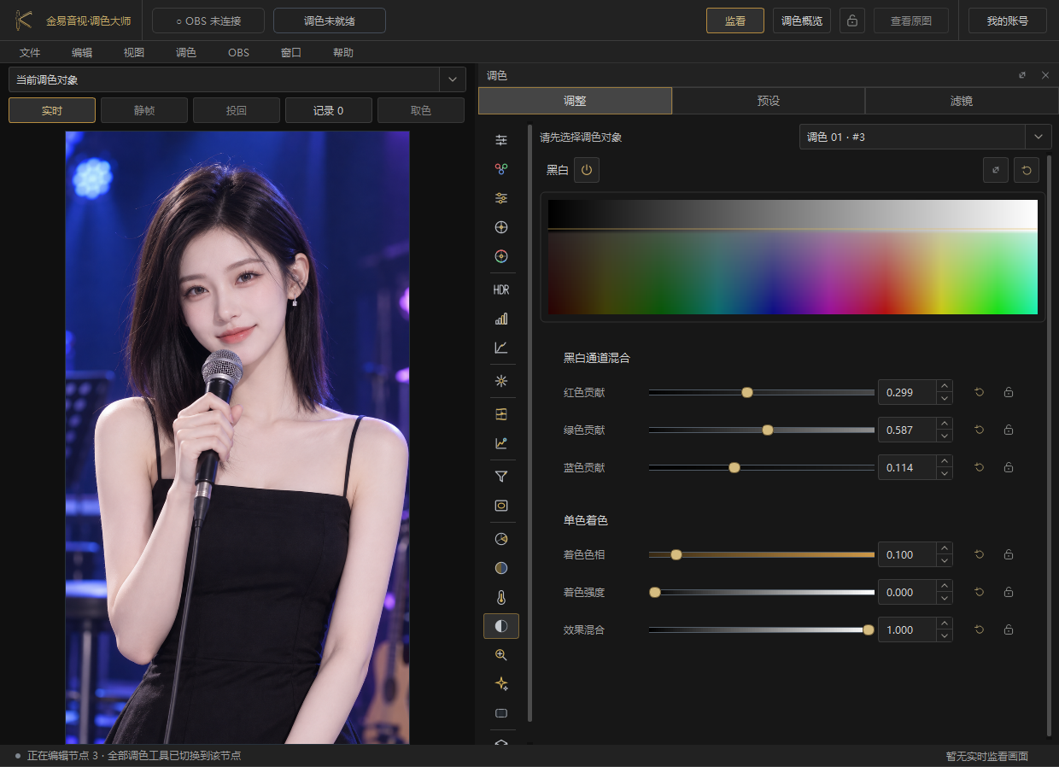Viewport: 1059px width, 767px height.
Task: Click the 调色概览 button
Action: click(x=802, y=20)
